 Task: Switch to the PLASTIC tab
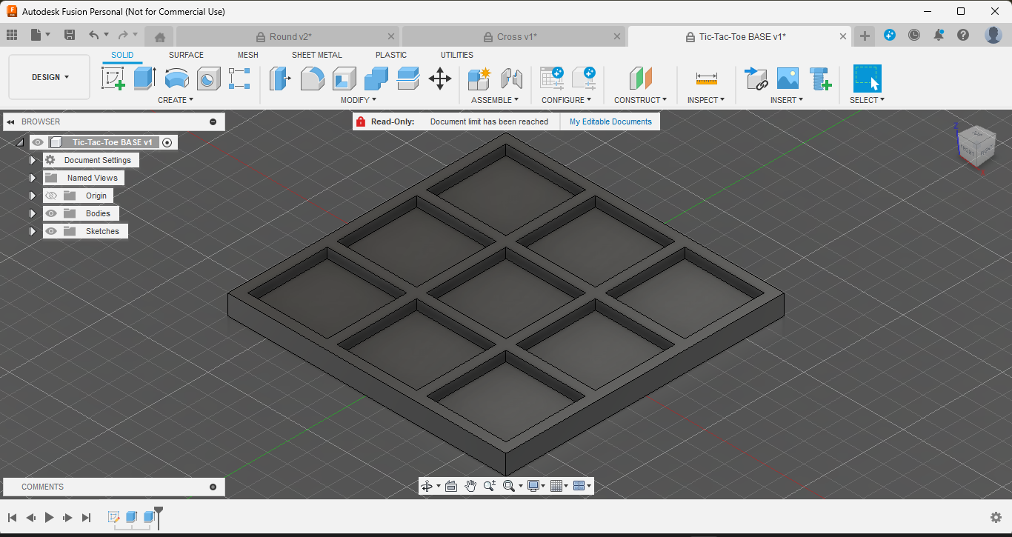point(391,55)
